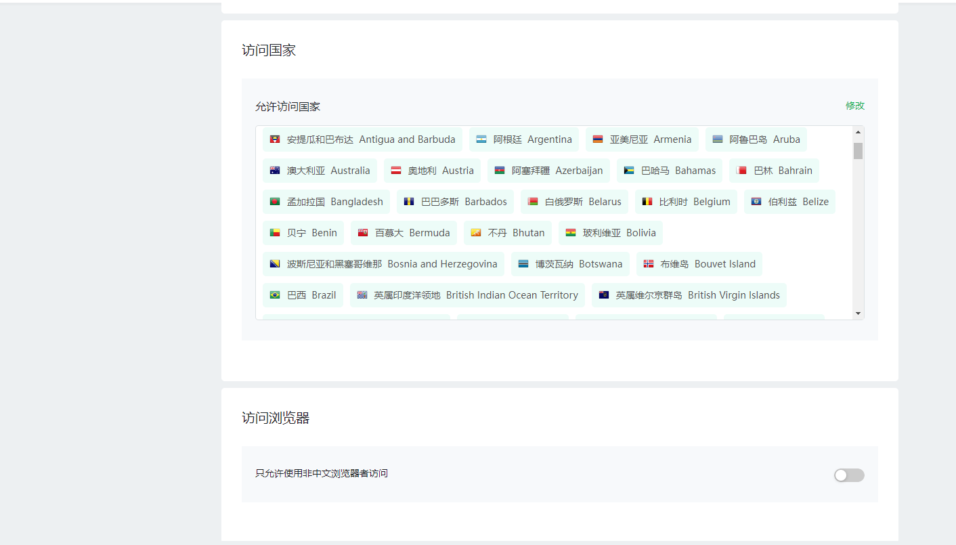Click the Bouvet Island flag icon
The width and height of the screenshot is (956, 545).
[649, 264]
